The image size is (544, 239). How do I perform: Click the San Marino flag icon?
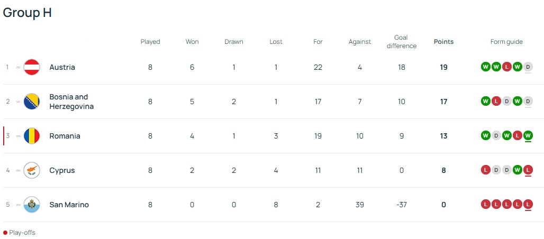[32, 205]
